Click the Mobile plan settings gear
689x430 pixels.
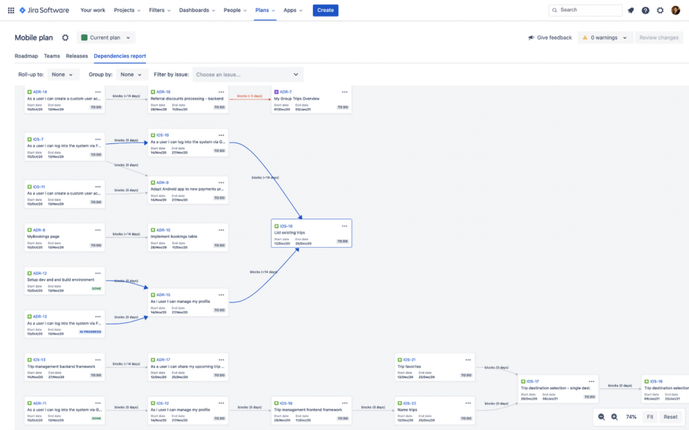(65, 38)
